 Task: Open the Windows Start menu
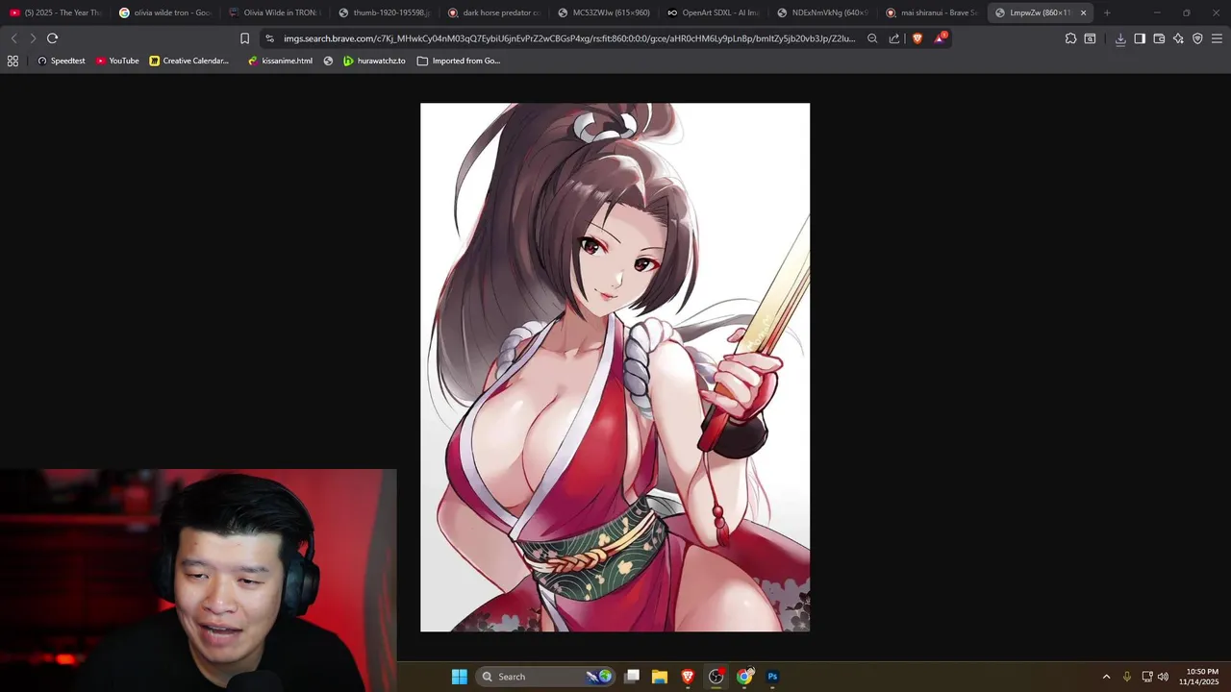[x=460, y=677]
